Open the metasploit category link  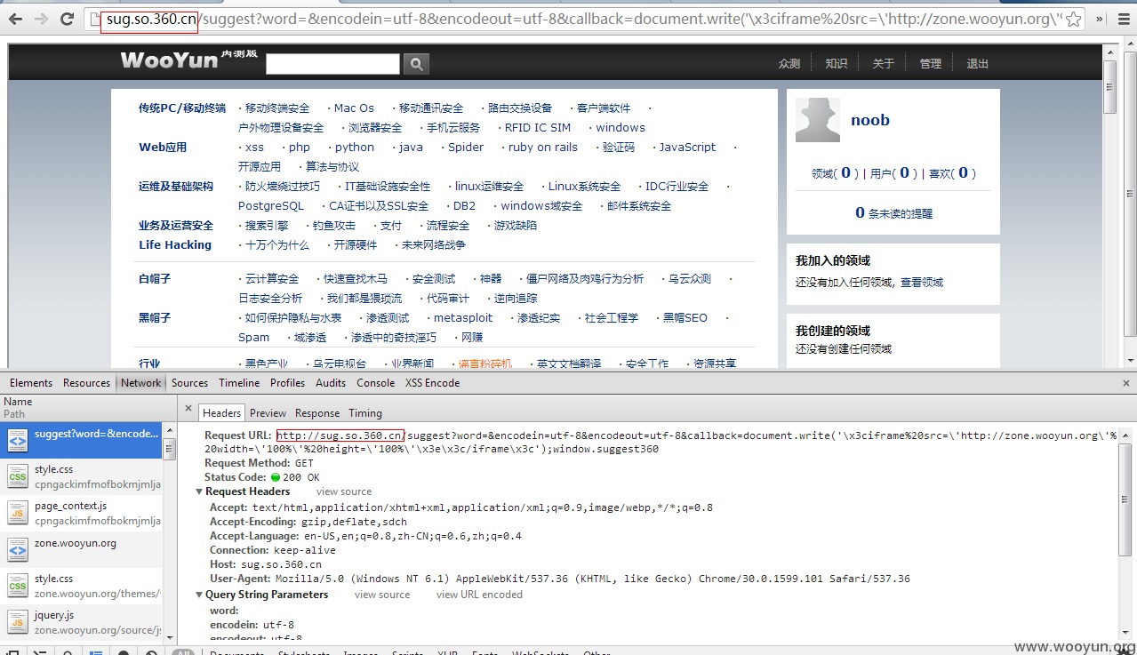click(x=463, y=318)
